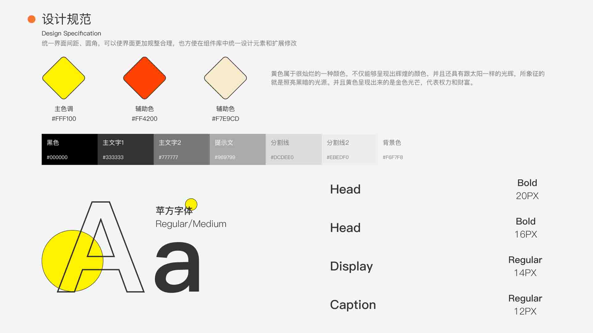Select the #969799 hint text color block
The height and width of the screenshot is (333, 593).
(237, 149)
